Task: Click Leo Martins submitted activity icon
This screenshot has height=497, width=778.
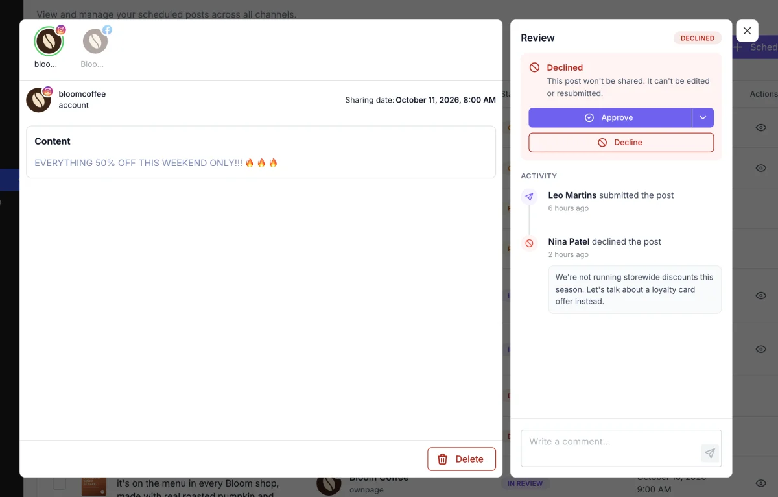Action: click(529, 197)
